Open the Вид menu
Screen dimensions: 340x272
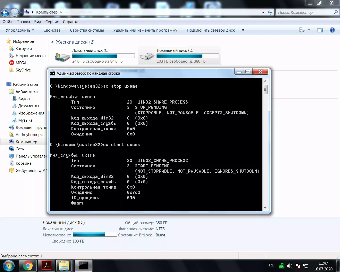pos(38,22)
